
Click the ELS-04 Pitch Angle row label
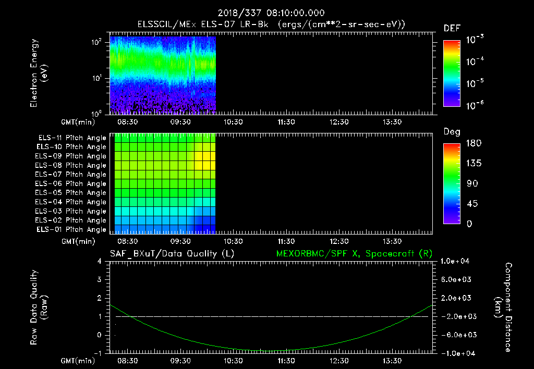click(x=70, y=202)
